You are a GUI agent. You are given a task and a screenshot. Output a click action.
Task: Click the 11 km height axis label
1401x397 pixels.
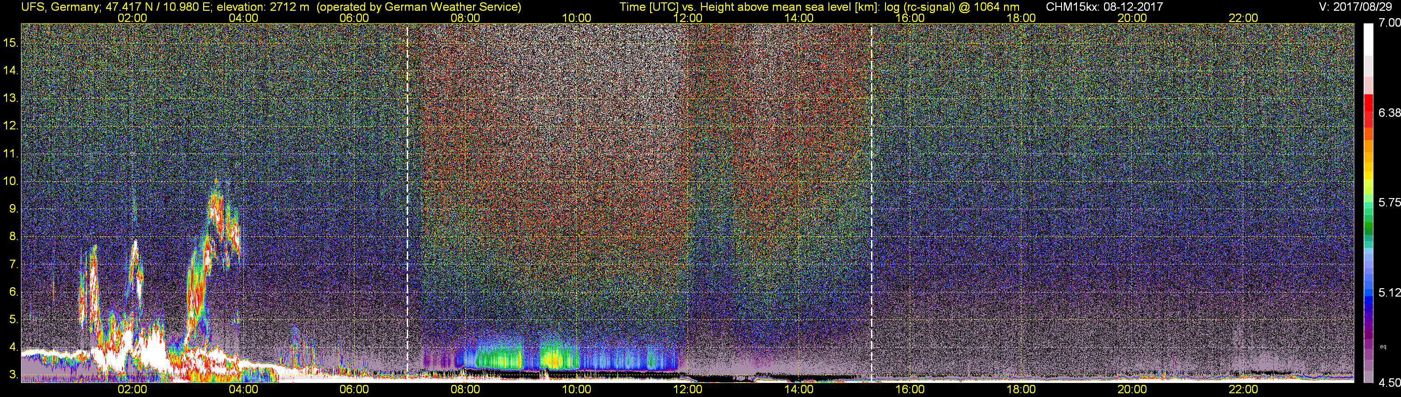pyautogui.click(x=10, y=153)
